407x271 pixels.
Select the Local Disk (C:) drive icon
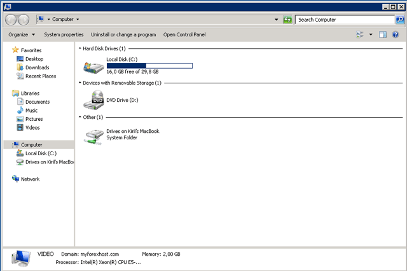93,67
